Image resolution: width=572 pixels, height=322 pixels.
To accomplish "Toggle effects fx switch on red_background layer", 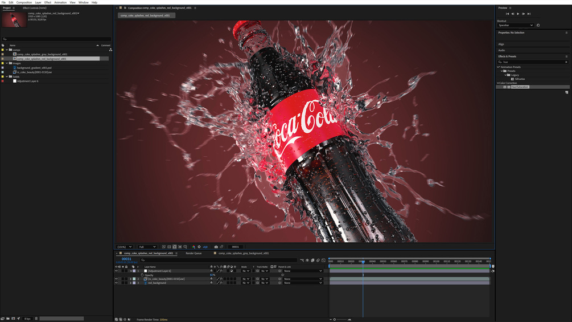I will [221, 283].
